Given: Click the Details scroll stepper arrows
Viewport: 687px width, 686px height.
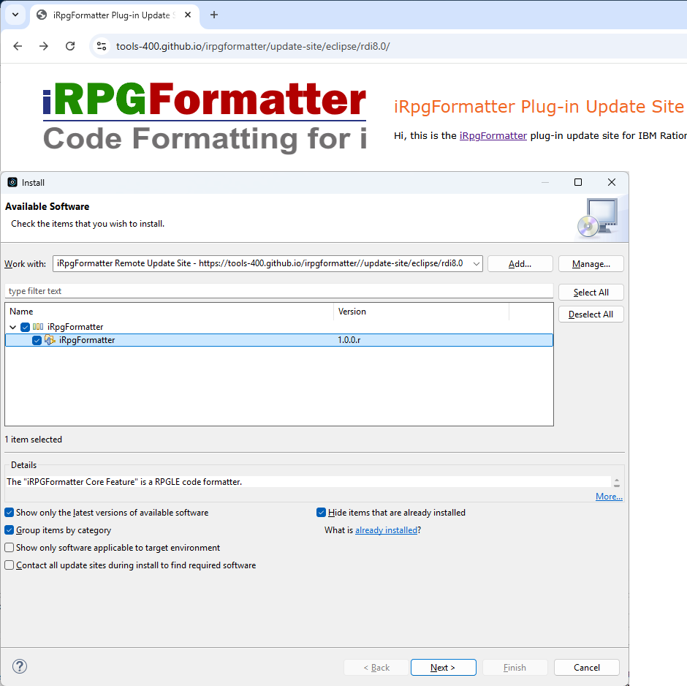Looking at the screenshot, I should coord(617,483).
